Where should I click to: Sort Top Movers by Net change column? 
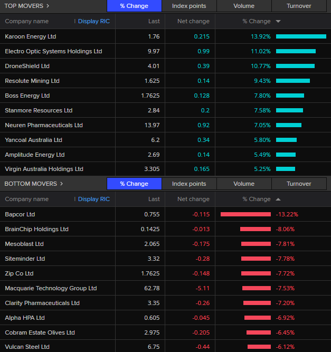click(193, 22)
